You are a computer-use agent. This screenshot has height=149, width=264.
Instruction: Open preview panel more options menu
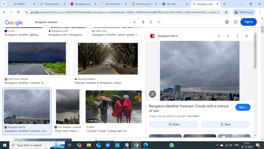tap(237, 36)
